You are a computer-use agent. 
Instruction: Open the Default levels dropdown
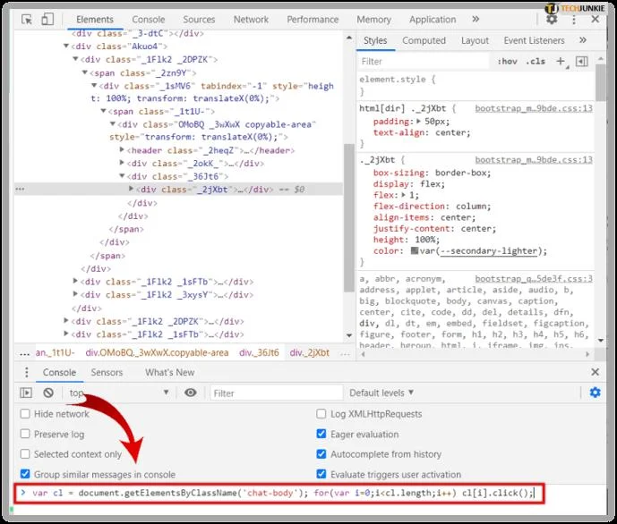(x=381, y=393)
